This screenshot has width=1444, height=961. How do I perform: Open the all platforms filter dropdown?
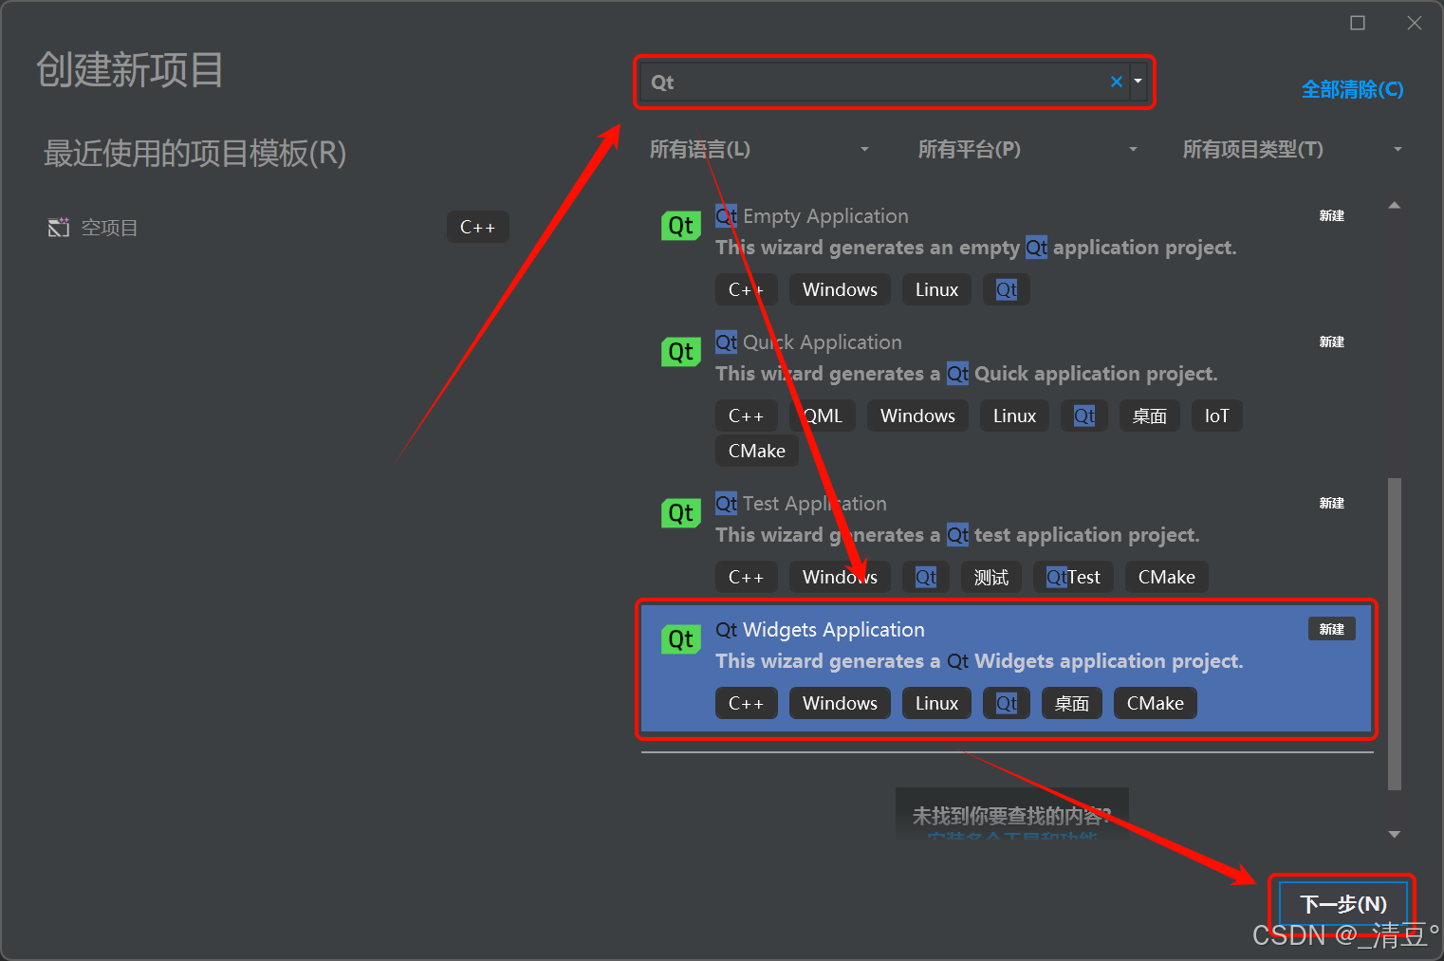[1027, 149]
